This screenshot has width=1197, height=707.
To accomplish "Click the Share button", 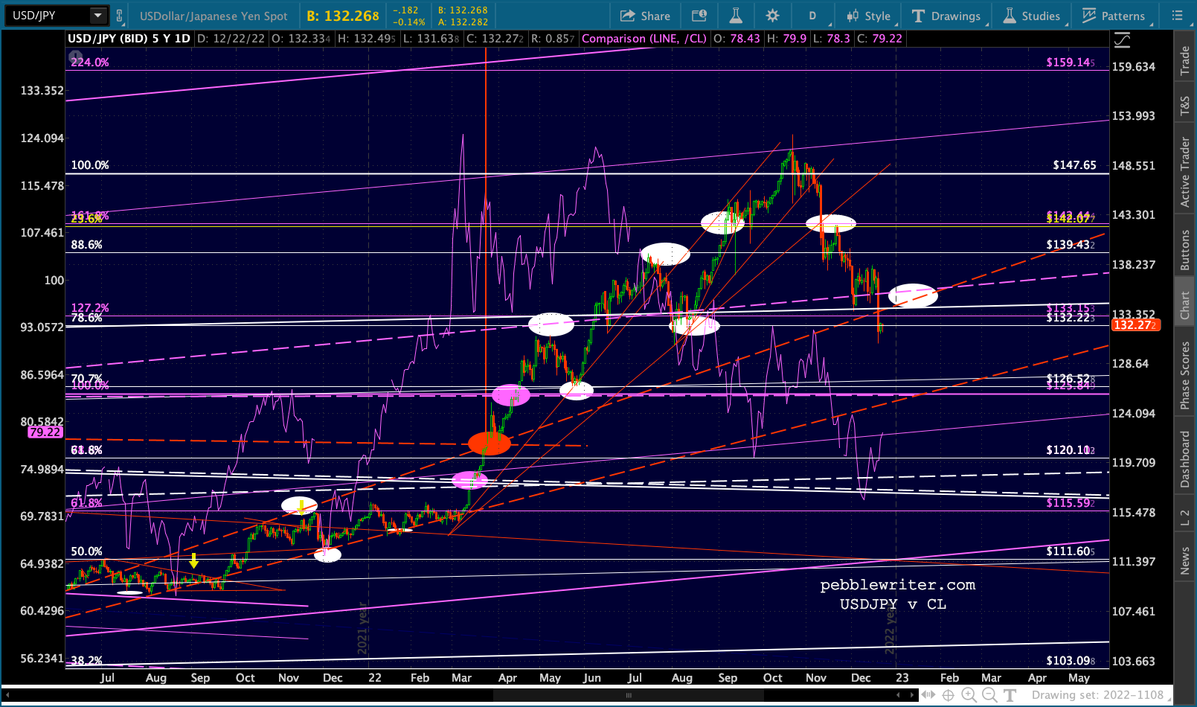I will pyautogui.click(x=645, y=16).
